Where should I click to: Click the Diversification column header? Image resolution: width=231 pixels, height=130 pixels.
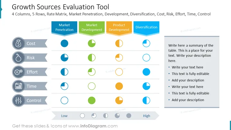tap(146, 28)
